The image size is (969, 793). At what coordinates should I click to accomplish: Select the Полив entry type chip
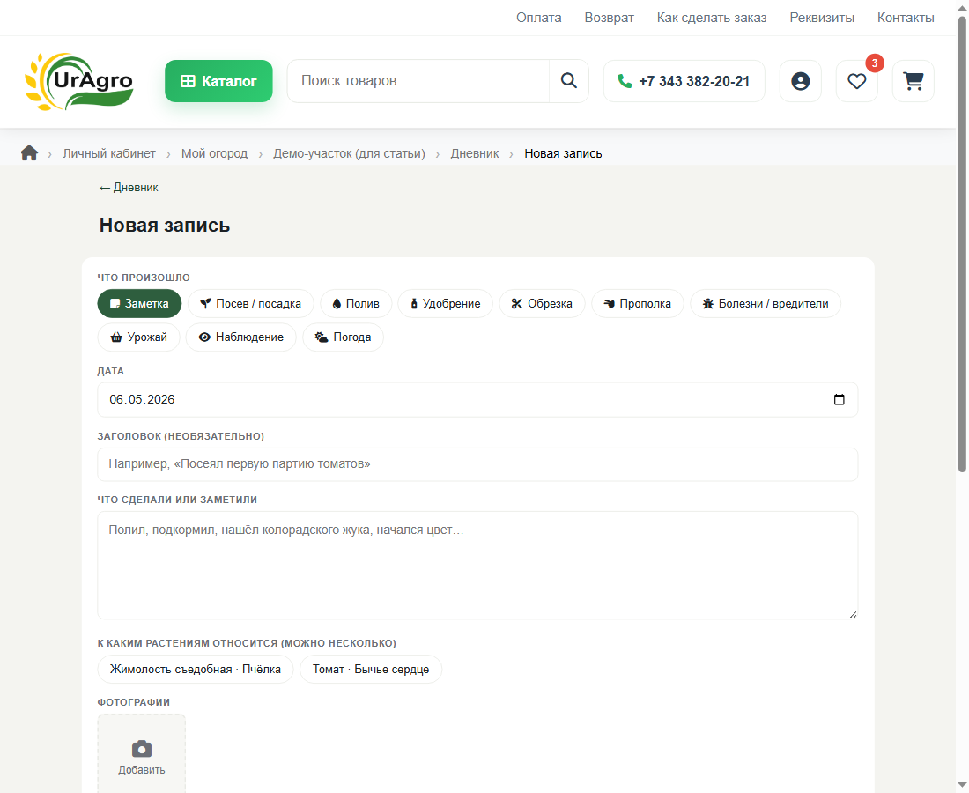point(356,303)
